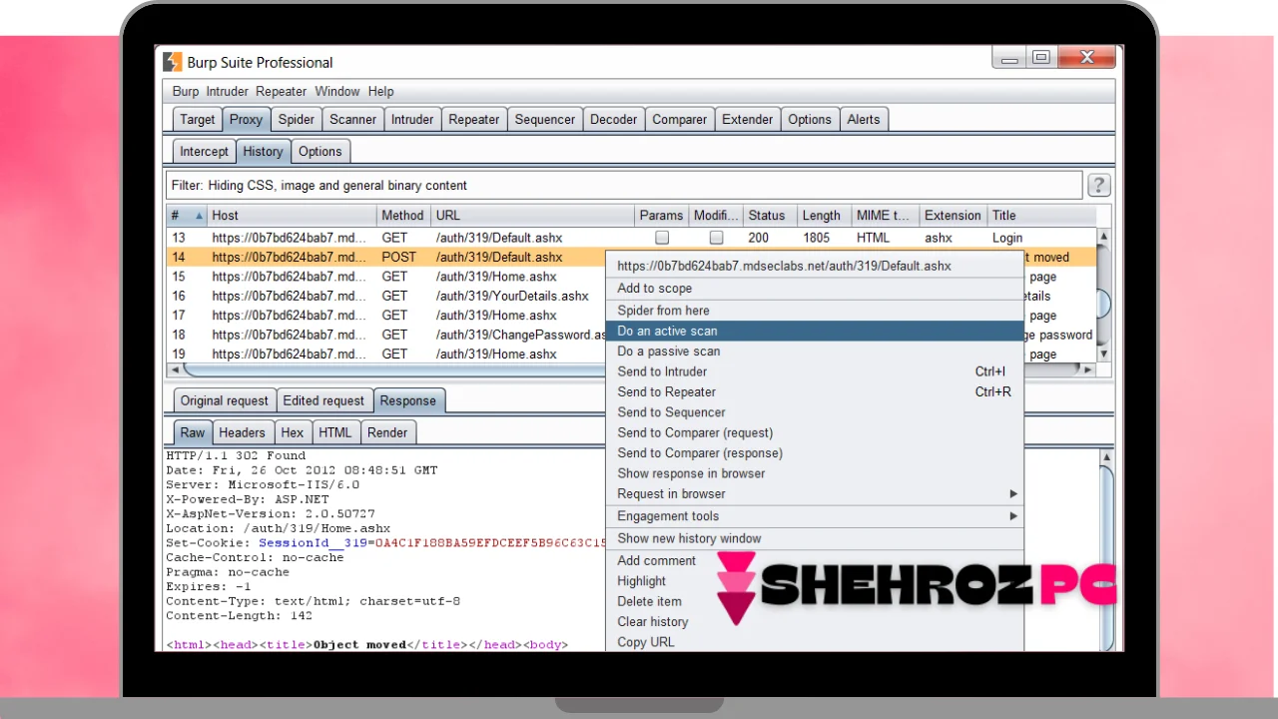The height and width of the screenshot is (719, 1278).
Task: Choose Send to Sequencer
Action: pos(815,412)
